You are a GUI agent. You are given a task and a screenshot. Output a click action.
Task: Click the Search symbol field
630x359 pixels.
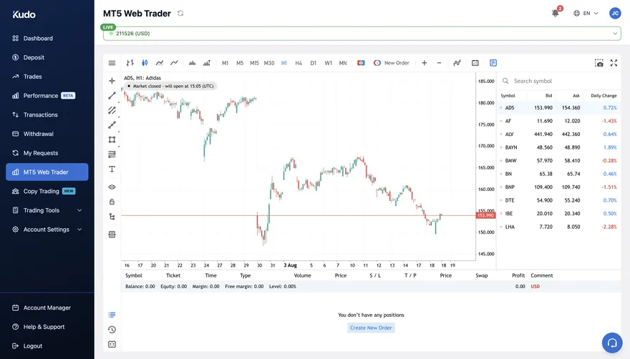tap(559, 81)
